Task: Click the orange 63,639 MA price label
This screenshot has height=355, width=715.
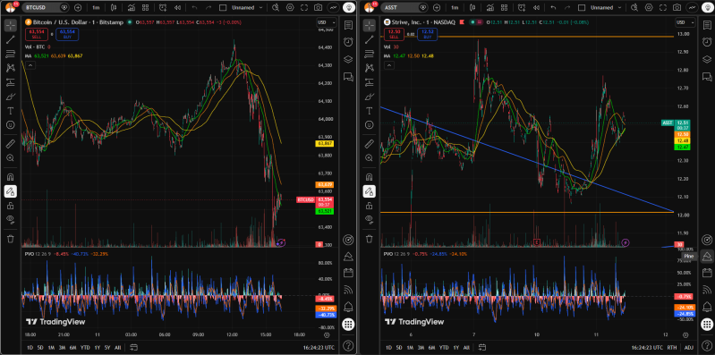Action: tap(325, 184)
